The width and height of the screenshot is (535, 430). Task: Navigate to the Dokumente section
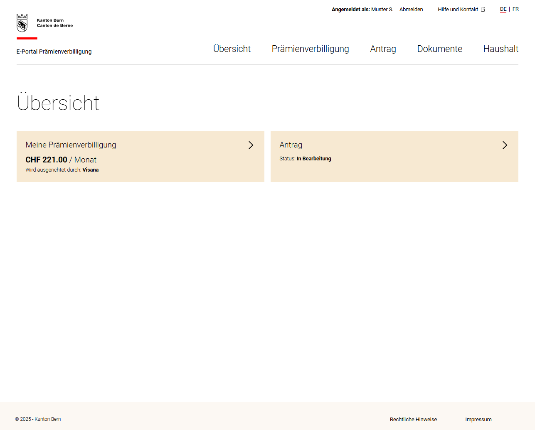(439, 49)
